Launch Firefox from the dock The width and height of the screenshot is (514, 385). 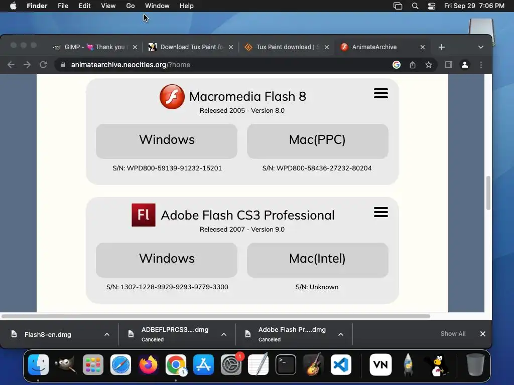[148, 365]
